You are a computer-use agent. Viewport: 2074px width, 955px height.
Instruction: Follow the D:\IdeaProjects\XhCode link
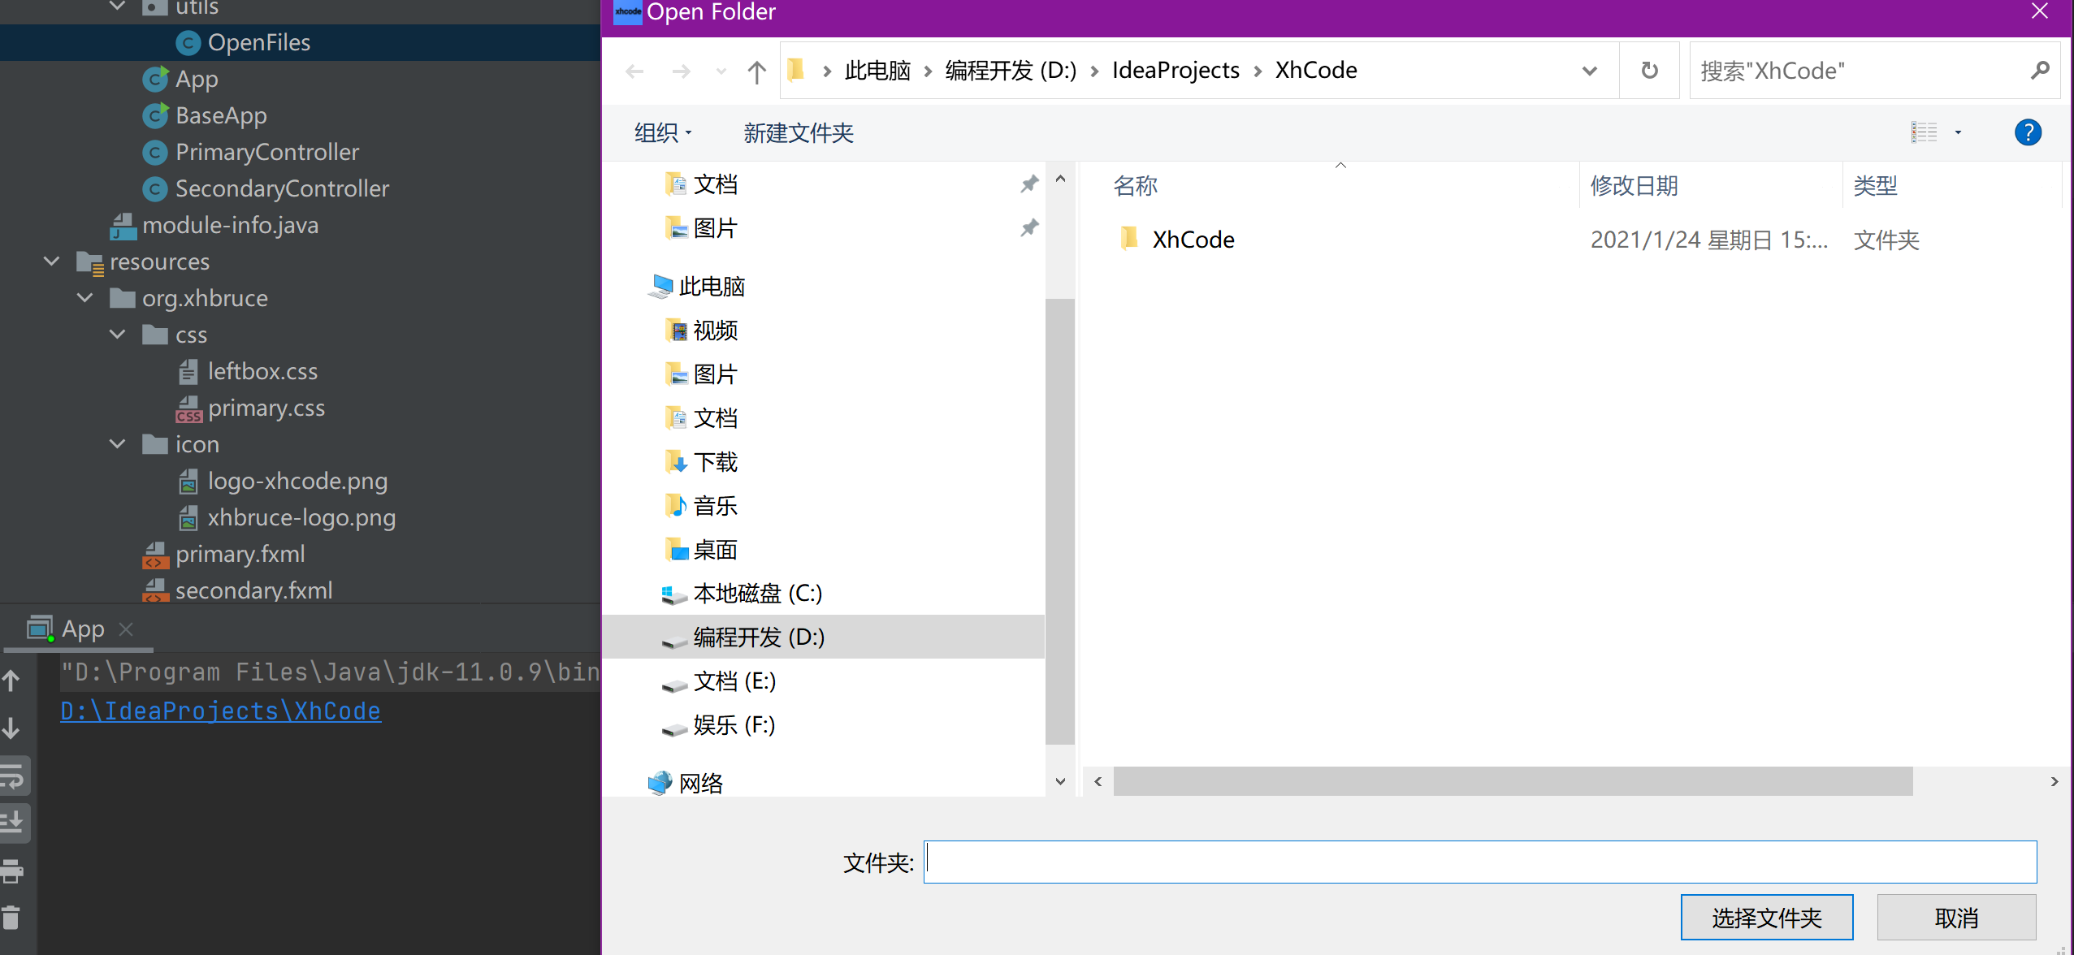[220, 711]
